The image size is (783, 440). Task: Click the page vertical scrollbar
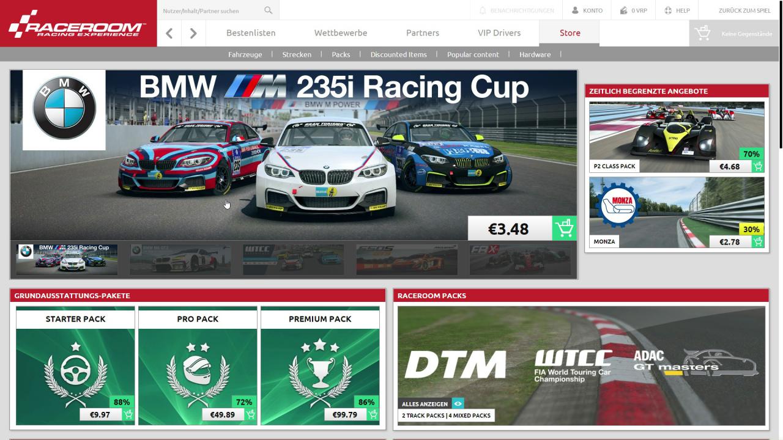pos(781,73)
